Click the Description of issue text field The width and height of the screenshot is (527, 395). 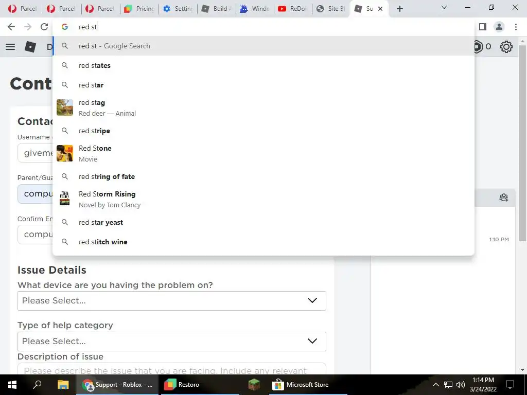pos(172,369)
